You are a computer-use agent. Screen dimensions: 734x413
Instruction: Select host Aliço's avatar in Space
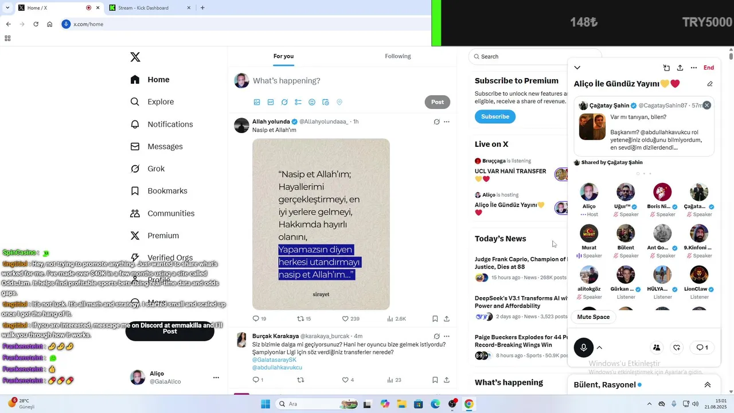[x=589, y=192]
